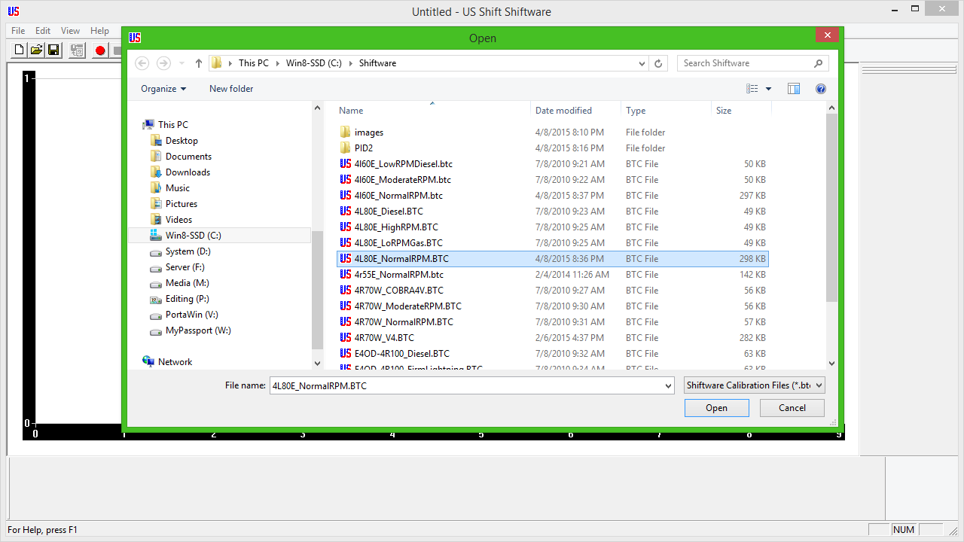Open the View options dropdown arrow
This screenshot has width=964, height=542.
(769, 89)
